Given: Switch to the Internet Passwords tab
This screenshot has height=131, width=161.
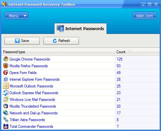Looking at the screenshot, I should point(80,29).
